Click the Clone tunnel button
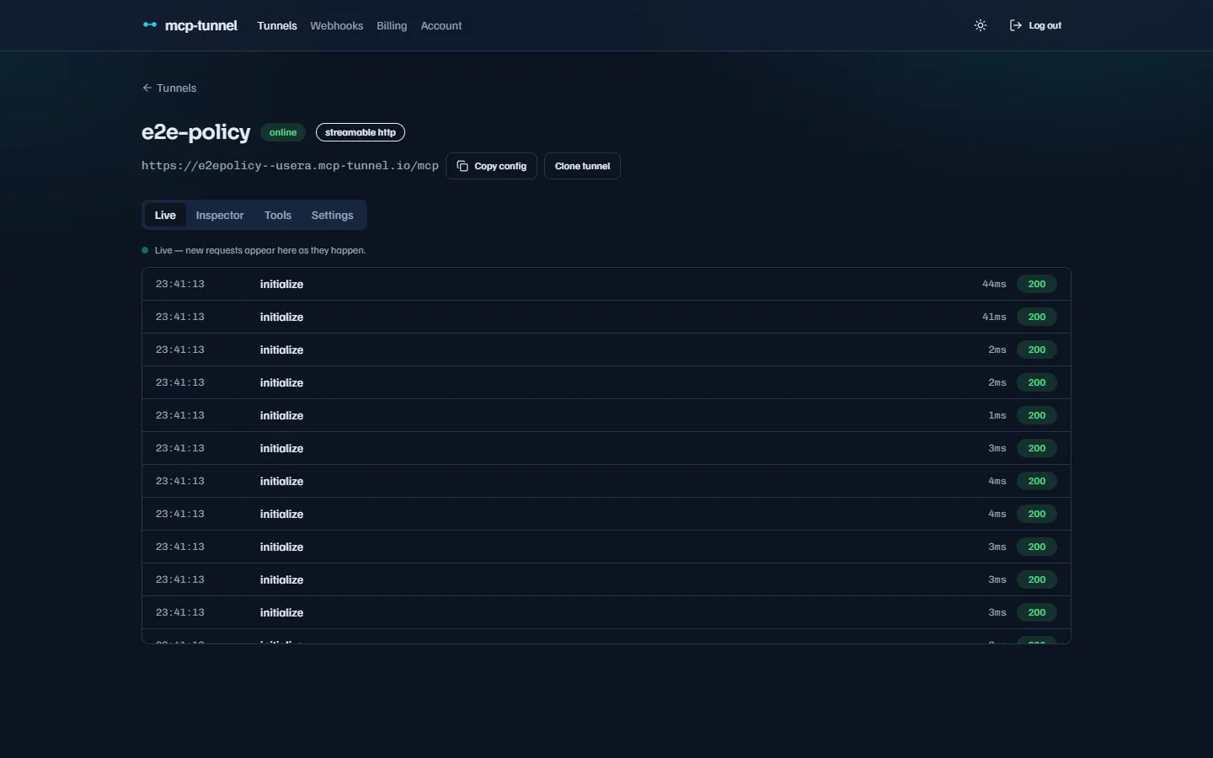Viewport: 1213px width, 758px height. [582, 166]
